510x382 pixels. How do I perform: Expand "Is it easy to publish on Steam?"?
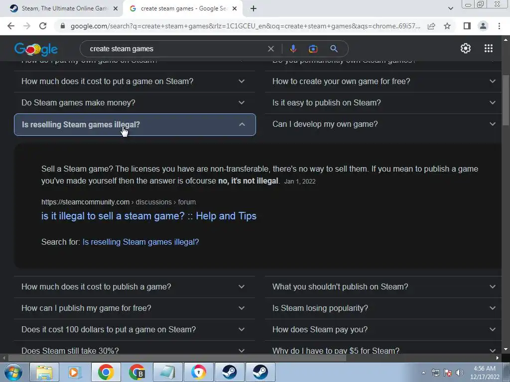pyautogui.click(x=384, y=102)
